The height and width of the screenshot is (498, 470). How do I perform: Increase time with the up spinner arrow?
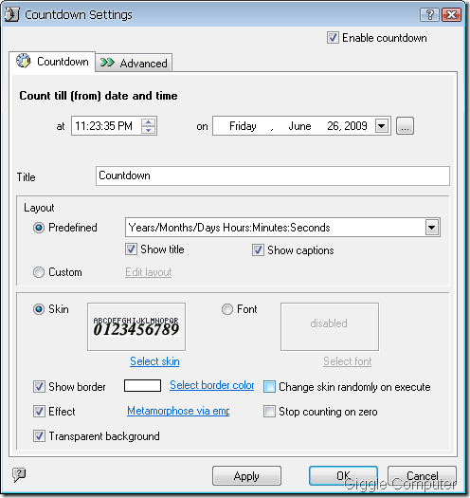pyautogui.click(x=148, y=122)
